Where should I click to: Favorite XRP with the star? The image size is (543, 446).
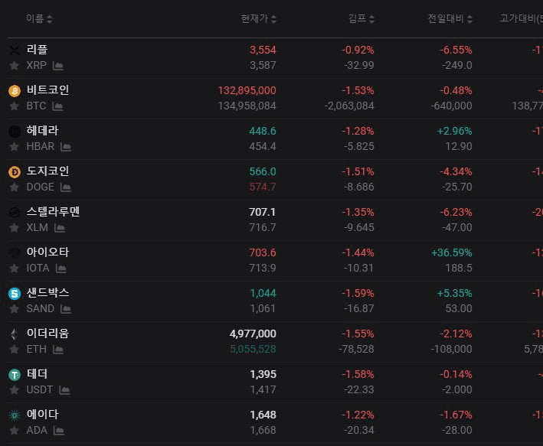(15, 65)
